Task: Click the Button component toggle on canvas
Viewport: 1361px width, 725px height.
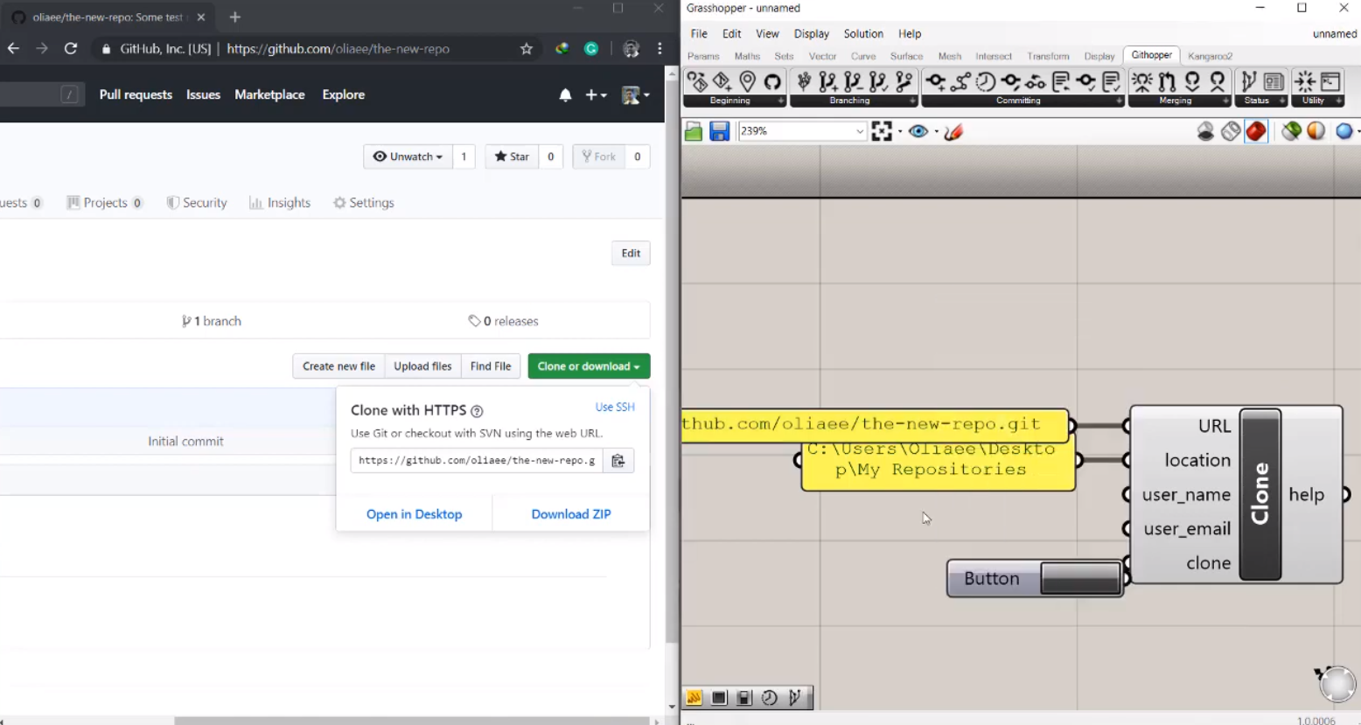Action: click(1080, 578)
